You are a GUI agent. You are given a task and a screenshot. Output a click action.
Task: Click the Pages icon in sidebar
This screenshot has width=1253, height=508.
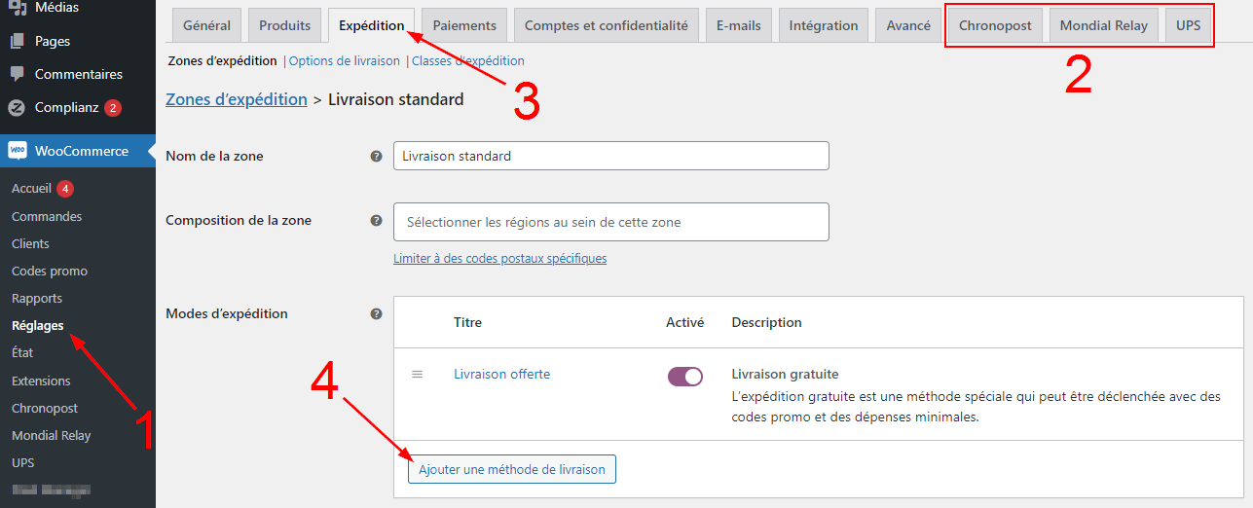coord(17,42)
